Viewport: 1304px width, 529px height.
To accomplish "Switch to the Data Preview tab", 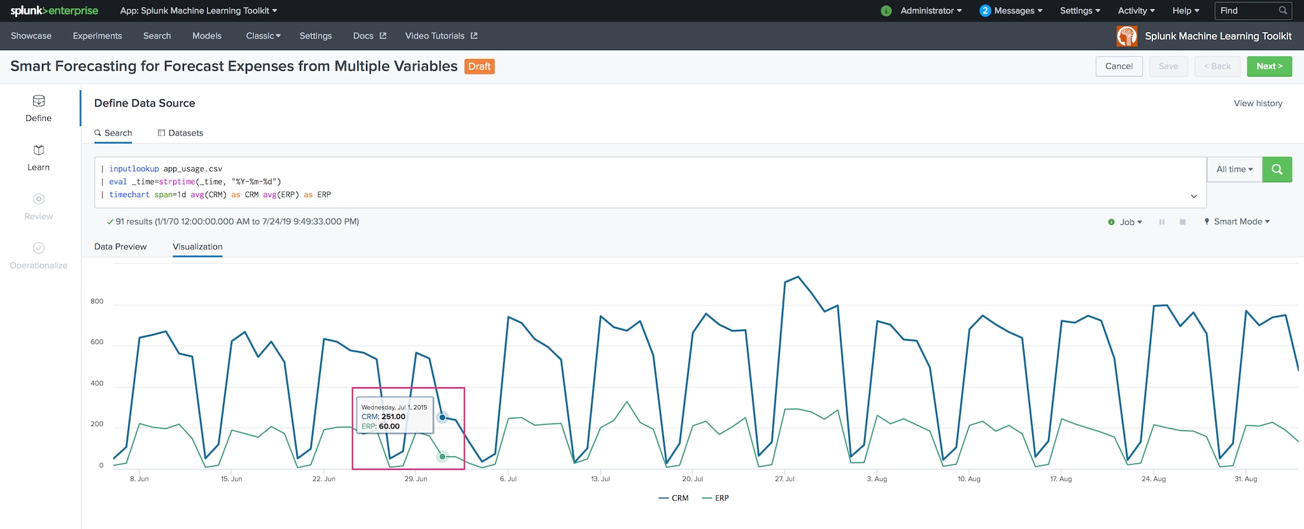I will (x=120, y=247).
